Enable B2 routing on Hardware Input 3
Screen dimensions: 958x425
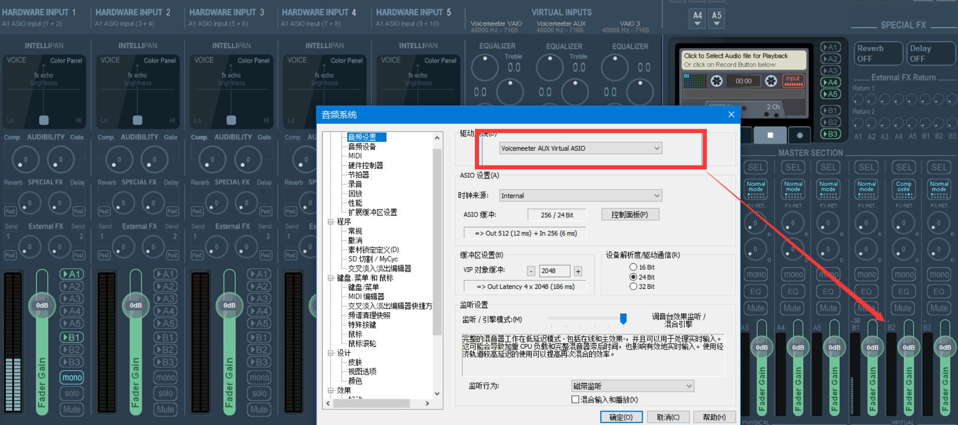pyautogui.click(x=259, y=350)
